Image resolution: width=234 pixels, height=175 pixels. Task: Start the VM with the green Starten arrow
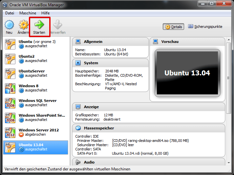pos(39,25)
